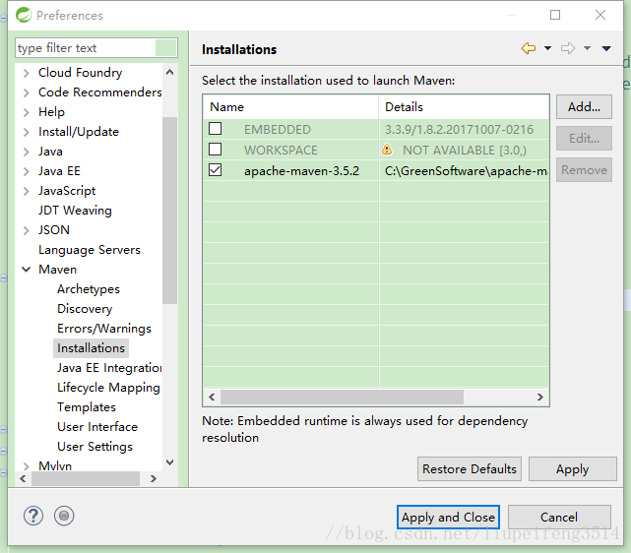The width and height of the screenshot is (631, 553).
Task: Open the help question mark icon
Action: coord(33,516)
